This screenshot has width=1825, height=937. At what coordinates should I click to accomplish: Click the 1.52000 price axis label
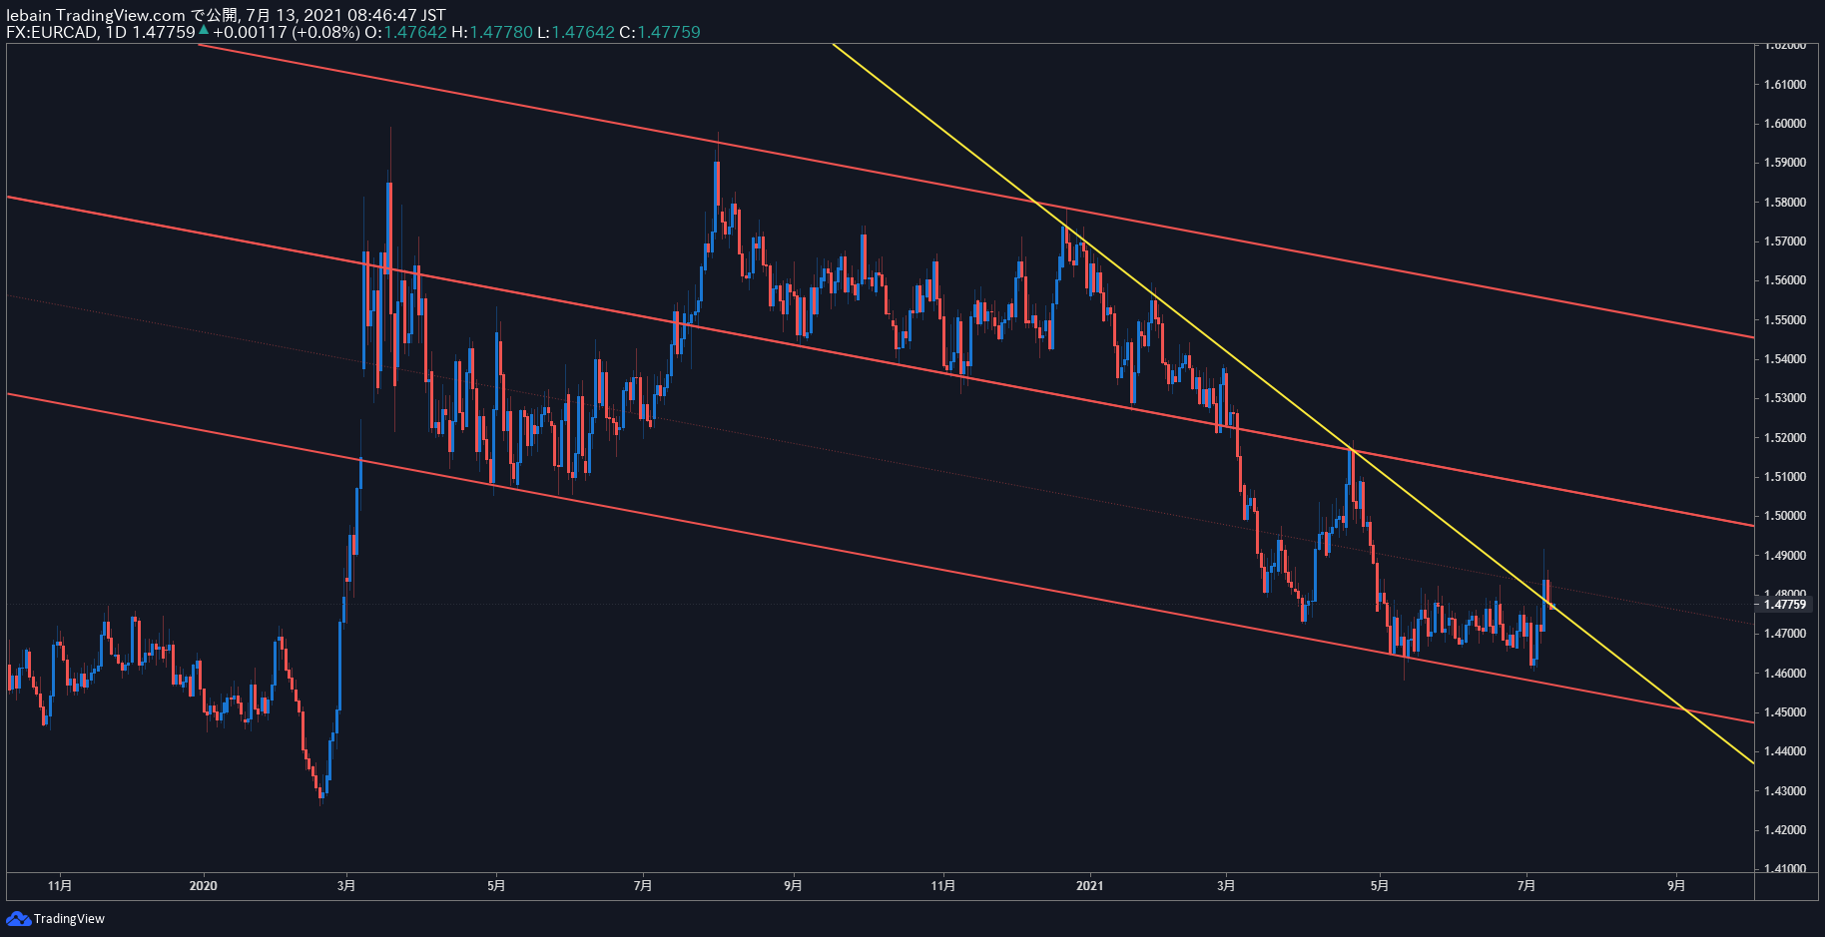click(1785, 438)
